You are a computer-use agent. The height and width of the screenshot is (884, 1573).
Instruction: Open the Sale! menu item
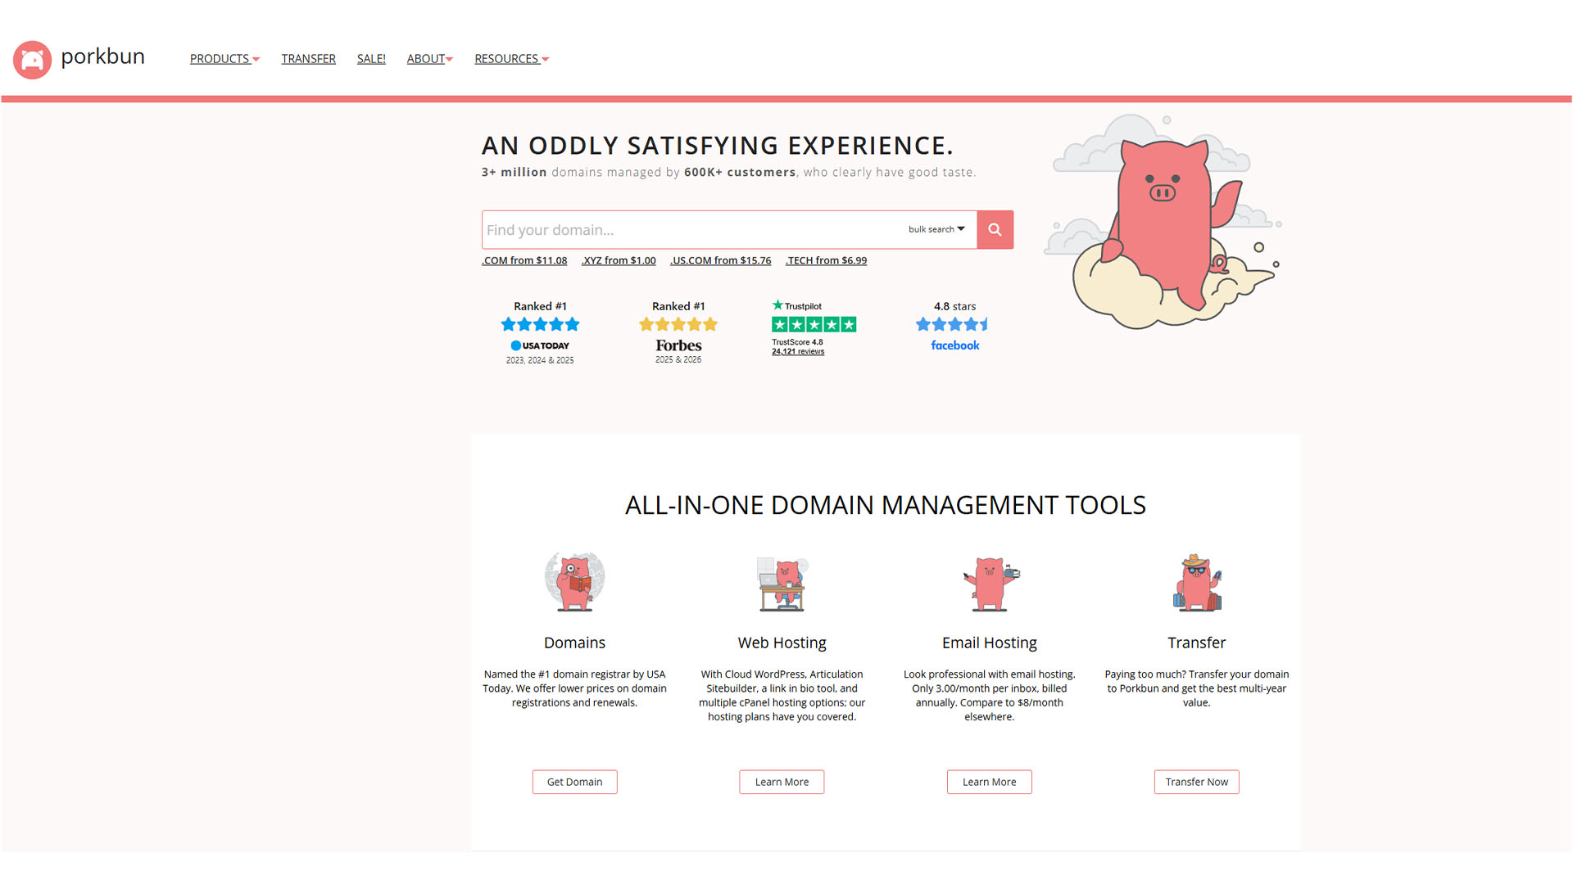pyautogui.click(x=371, y=59)
